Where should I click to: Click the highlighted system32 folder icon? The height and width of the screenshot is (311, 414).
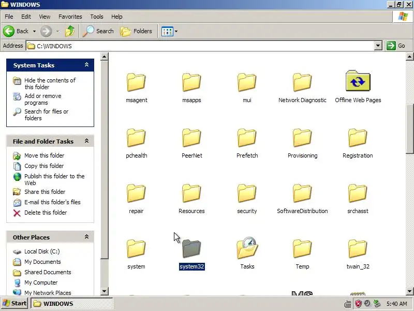191,249
